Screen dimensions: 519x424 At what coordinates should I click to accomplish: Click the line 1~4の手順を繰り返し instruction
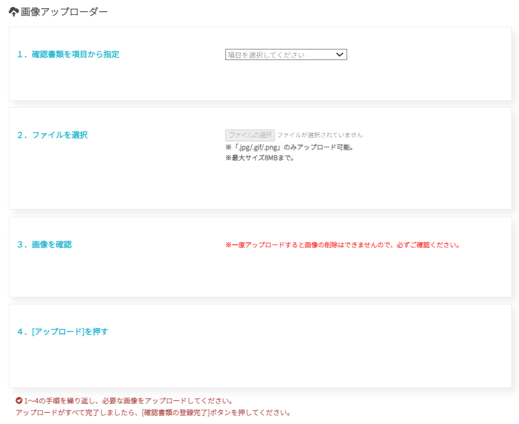coord(128,401)
